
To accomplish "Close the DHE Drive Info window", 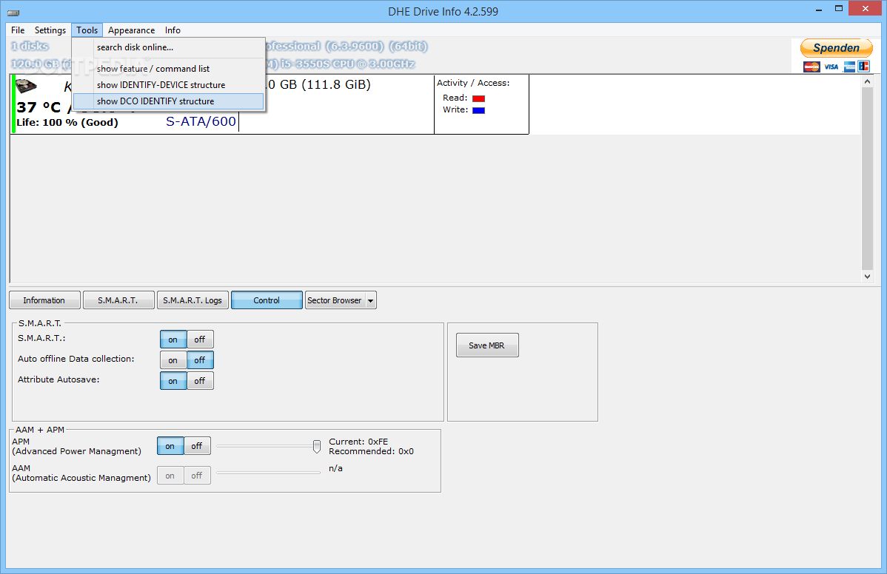I will (x=866, y=8).
